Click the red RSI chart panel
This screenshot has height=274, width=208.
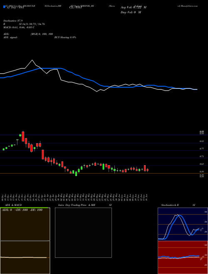pos(183,257)
